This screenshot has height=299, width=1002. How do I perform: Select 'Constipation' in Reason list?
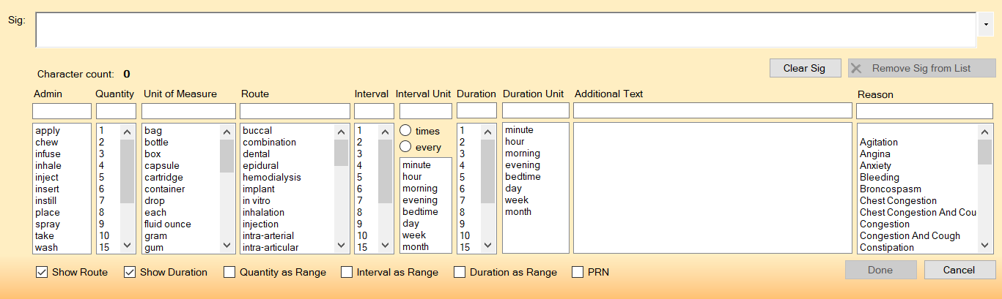(x=887, y=248)
